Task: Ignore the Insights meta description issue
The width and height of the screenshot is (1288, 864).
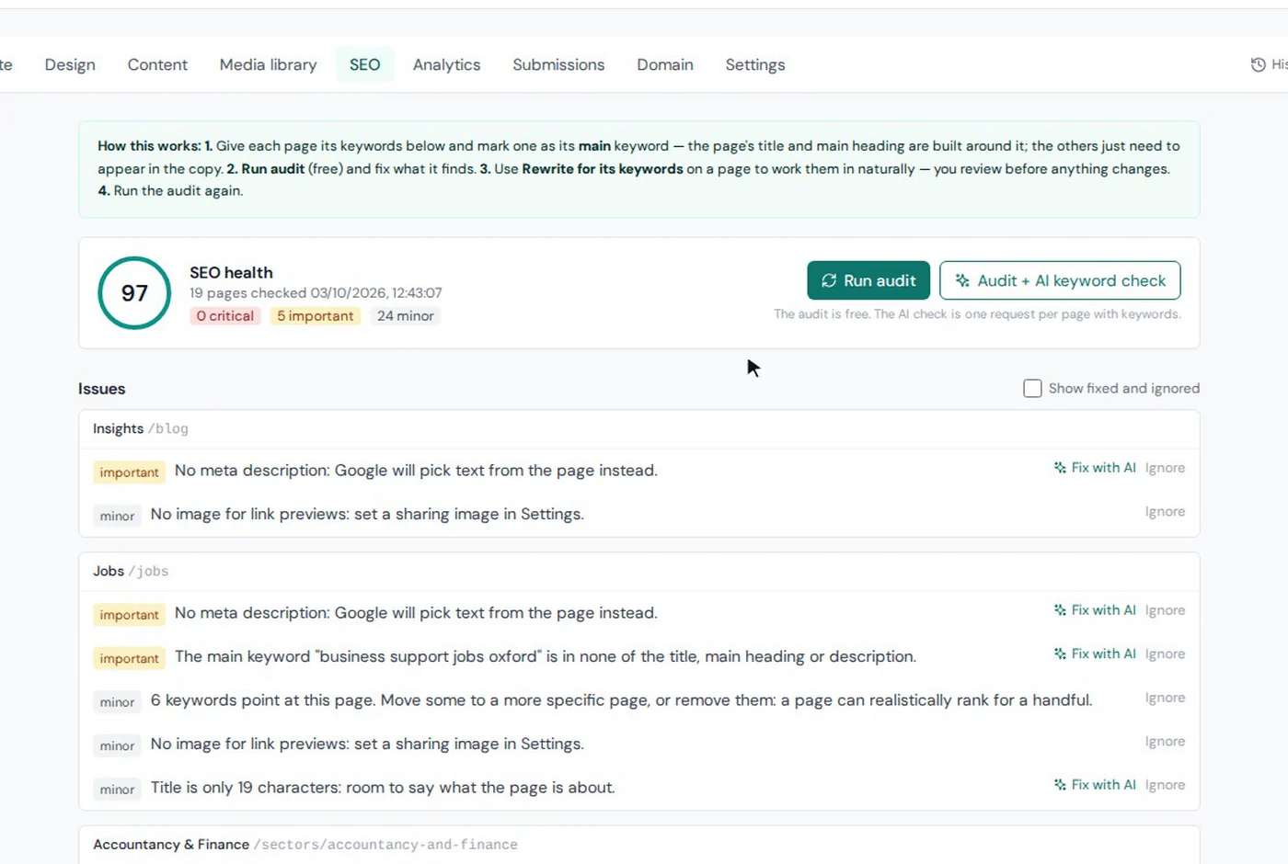Action: (x=1165, y=468)
